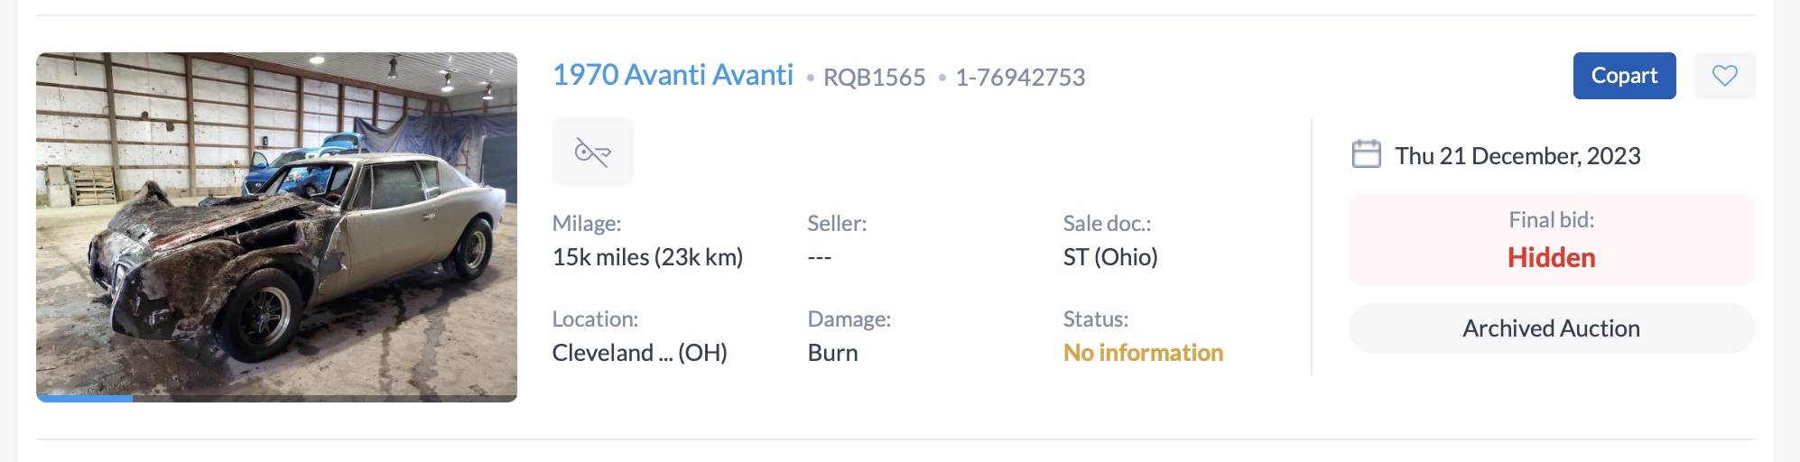The height and width of the screenshot is (462, 1800).
Task: Click the crossed-out key icon
Action: (x=593, y=152)
